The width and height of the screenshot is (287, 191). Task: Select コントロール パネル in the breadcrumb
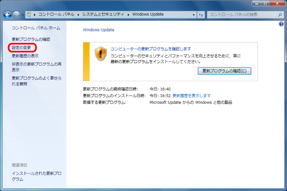pyautogui.click(x=56, y=14)
